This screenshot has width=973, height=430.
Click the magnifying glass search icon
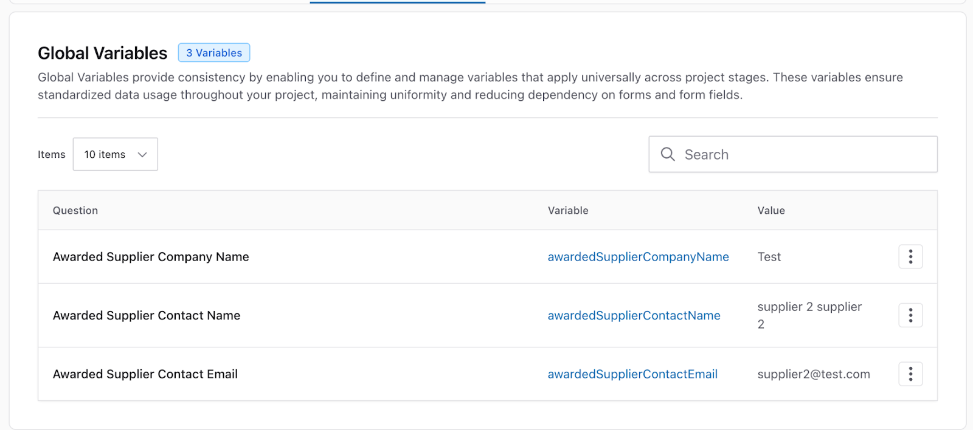(x=668, y=154)
